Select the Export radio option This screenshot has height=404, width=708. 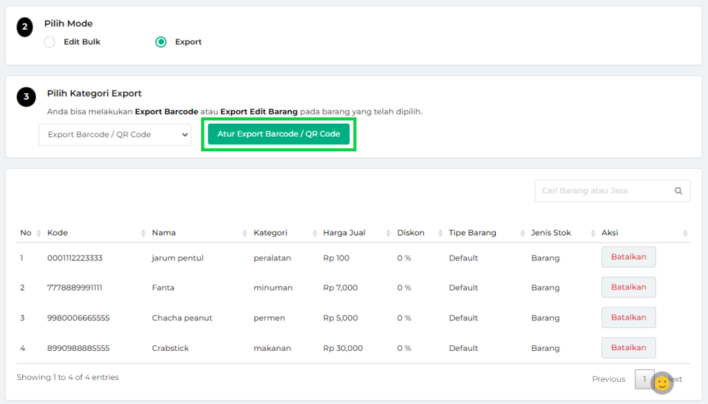coord(161,42)
